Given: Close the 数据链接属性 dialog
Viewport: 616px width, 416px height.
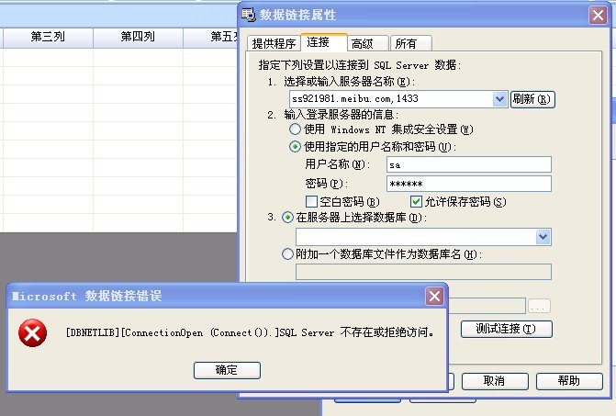Looking at the screenshot, I should click(x=598, y=16).
